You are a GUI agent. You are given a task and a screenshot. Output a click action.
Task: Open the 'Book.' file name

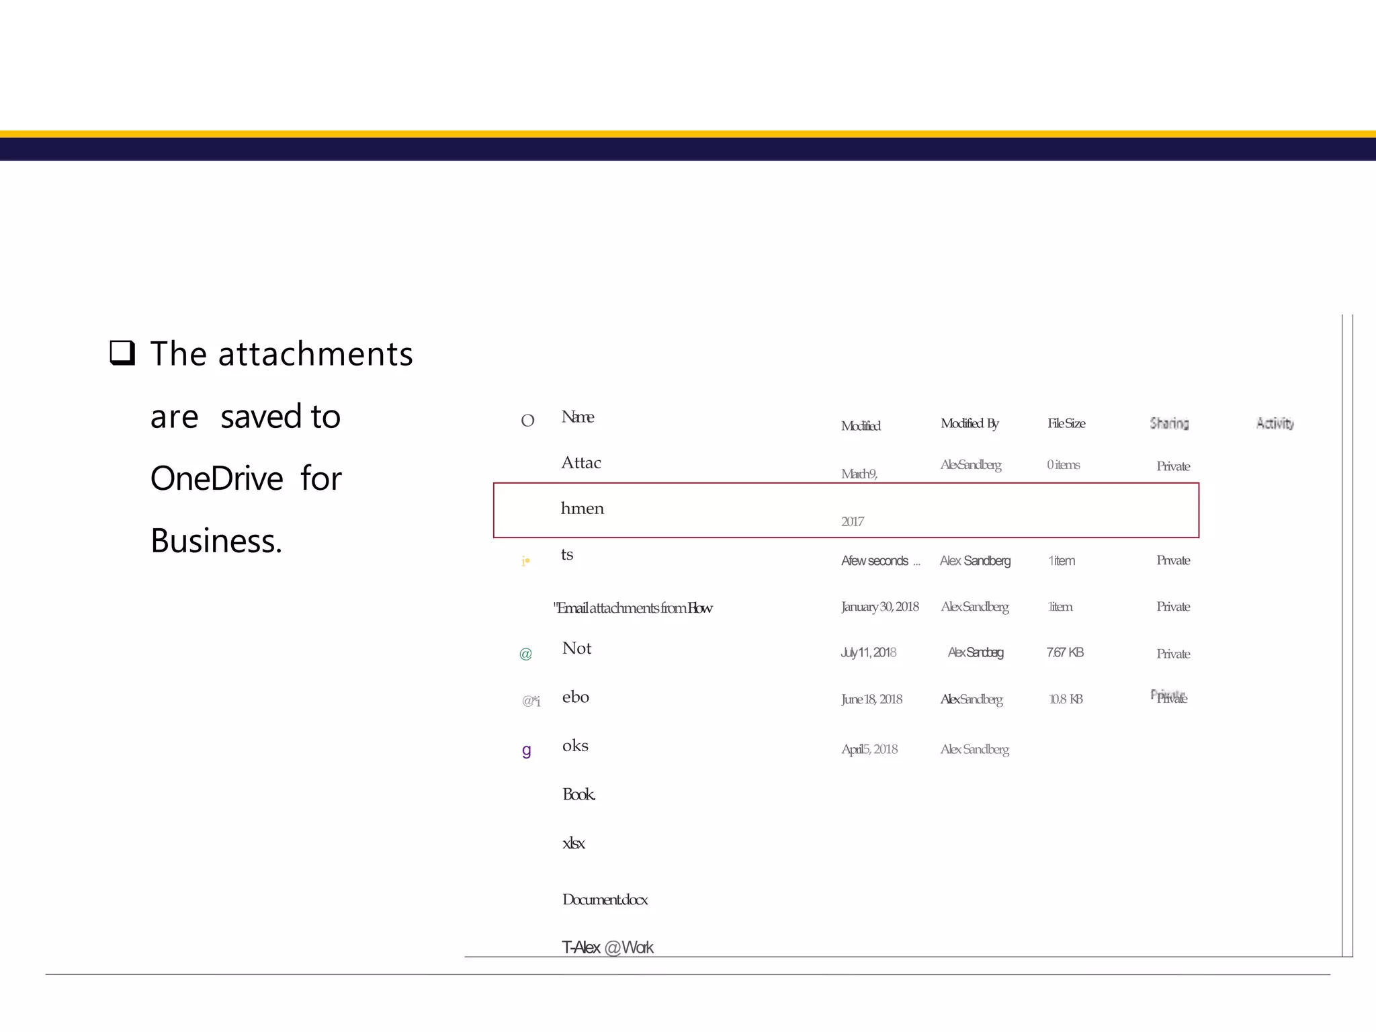tap(579, 795)
